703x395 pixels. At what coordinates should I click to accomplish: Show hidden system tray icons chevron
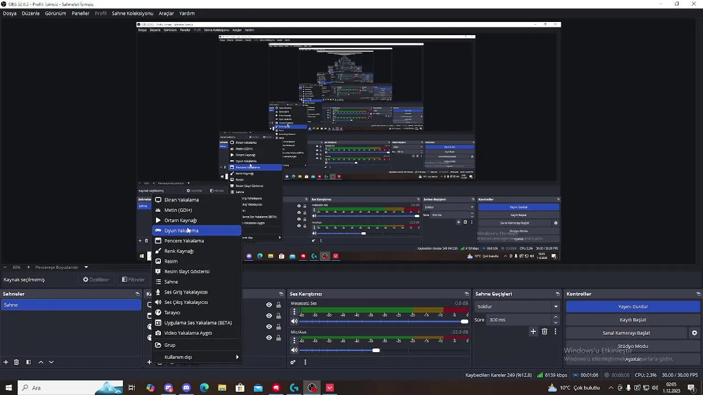click(611, 388)
